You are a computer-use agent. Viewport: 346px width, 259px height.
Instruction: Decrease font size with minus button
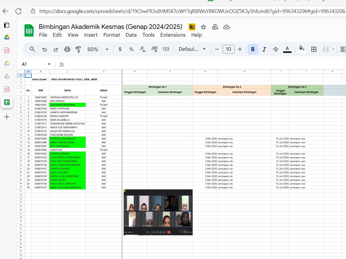coord(217,49)
